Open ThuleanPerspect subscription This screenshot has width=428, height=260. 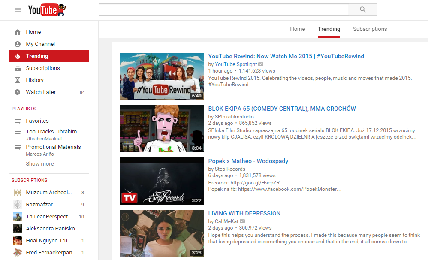pyautogui.click(x=49, y=217)
